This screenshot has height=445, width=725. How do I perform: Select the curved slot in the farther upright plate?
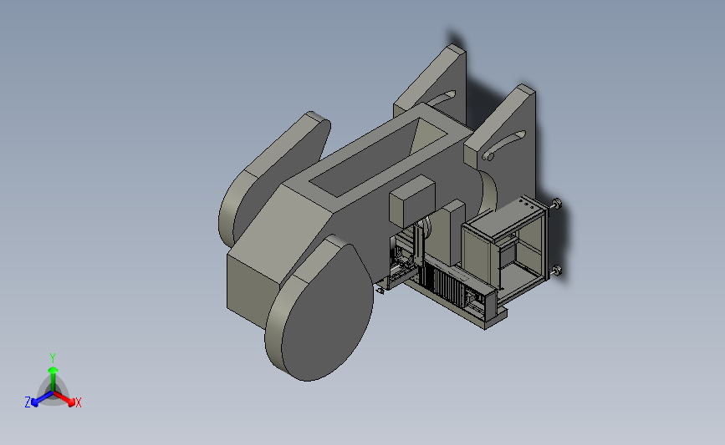pos(439,99)
